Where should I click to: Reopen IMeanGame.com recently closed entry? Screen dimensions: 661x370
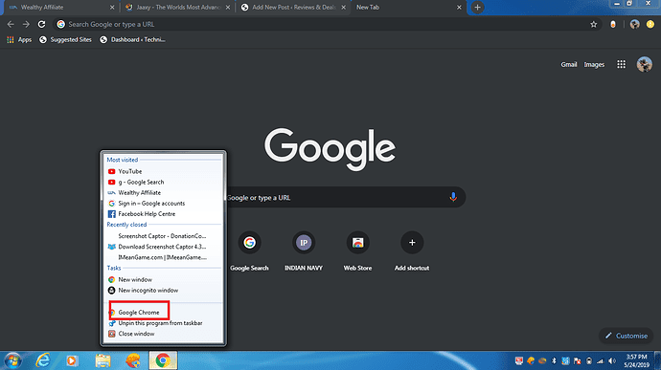pyautogui.click(x=164, y=257)
